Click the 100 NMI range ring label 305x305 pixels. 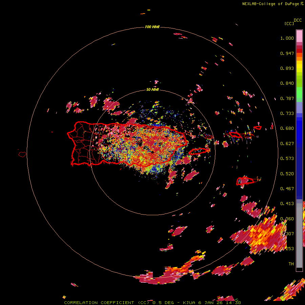coord(152,27)
